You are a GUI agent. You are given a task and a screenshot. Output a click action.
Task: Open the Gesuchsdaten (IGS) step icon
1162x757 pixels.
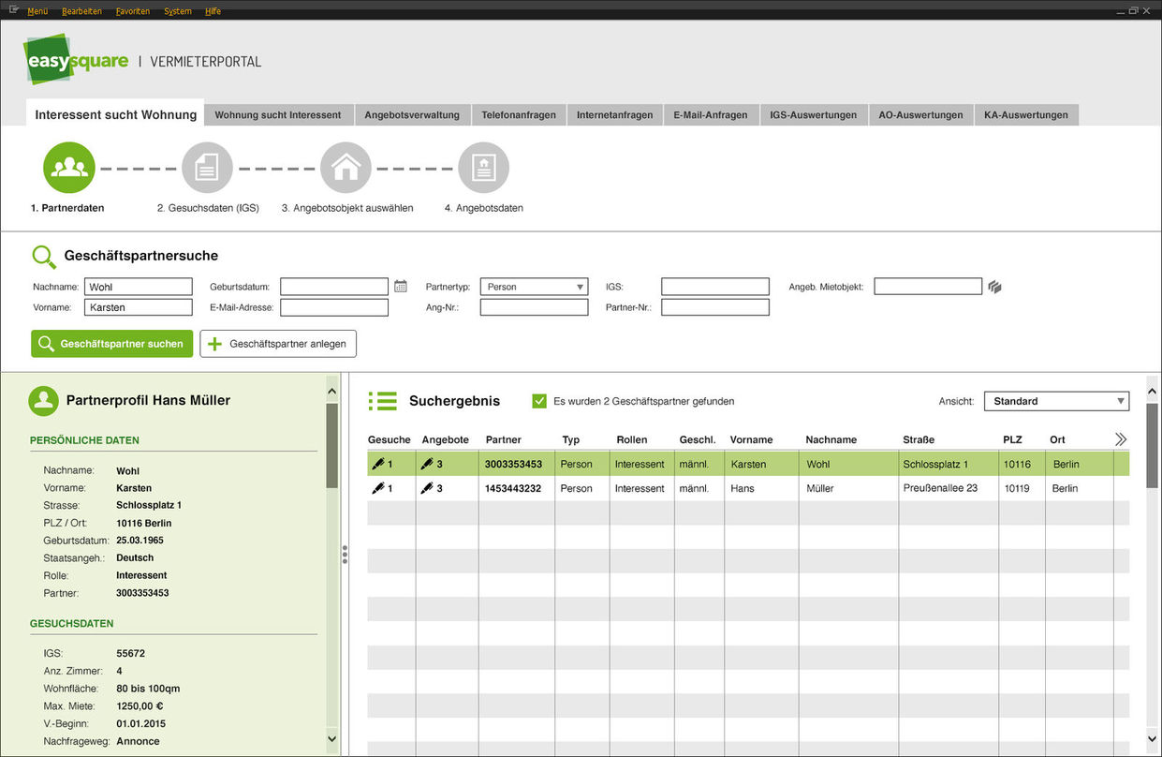click(207, 168)
